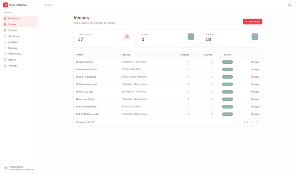Screen dimensions: 296x174
Task: Manage the INOAX Hyd Central venue
Action: [255, 77]
